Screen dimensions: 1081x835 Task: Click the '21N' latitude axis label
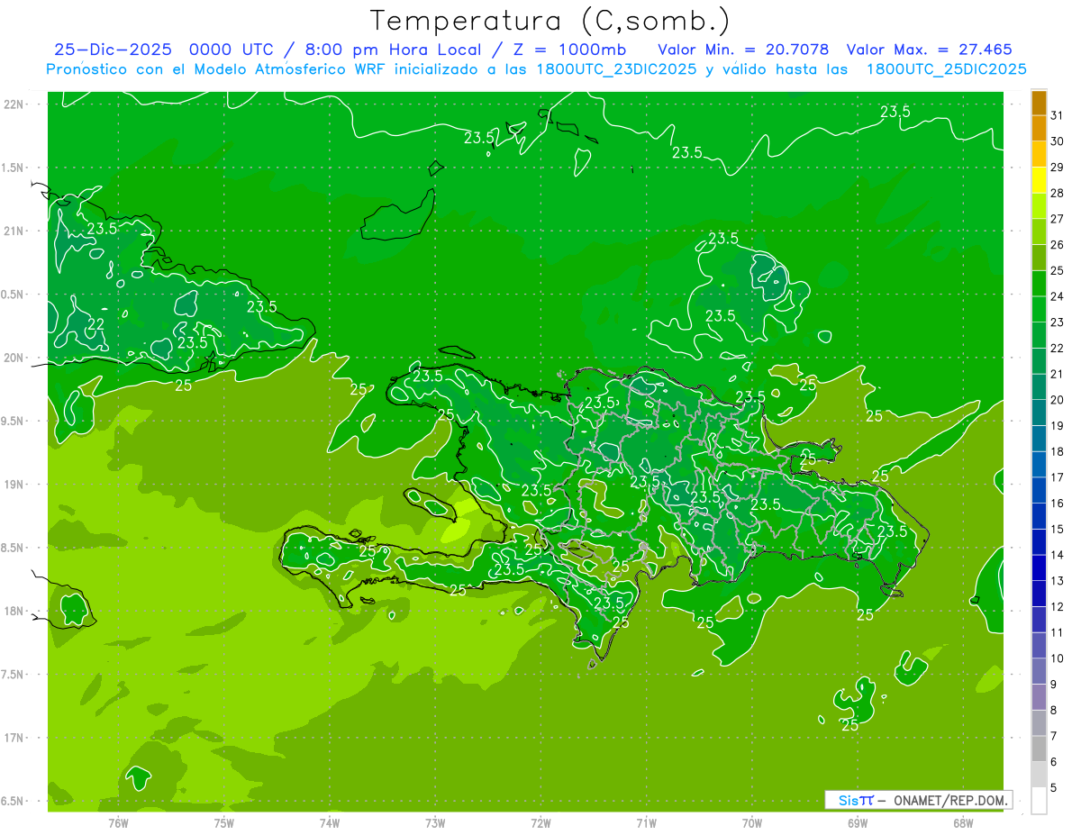point(14,231)
